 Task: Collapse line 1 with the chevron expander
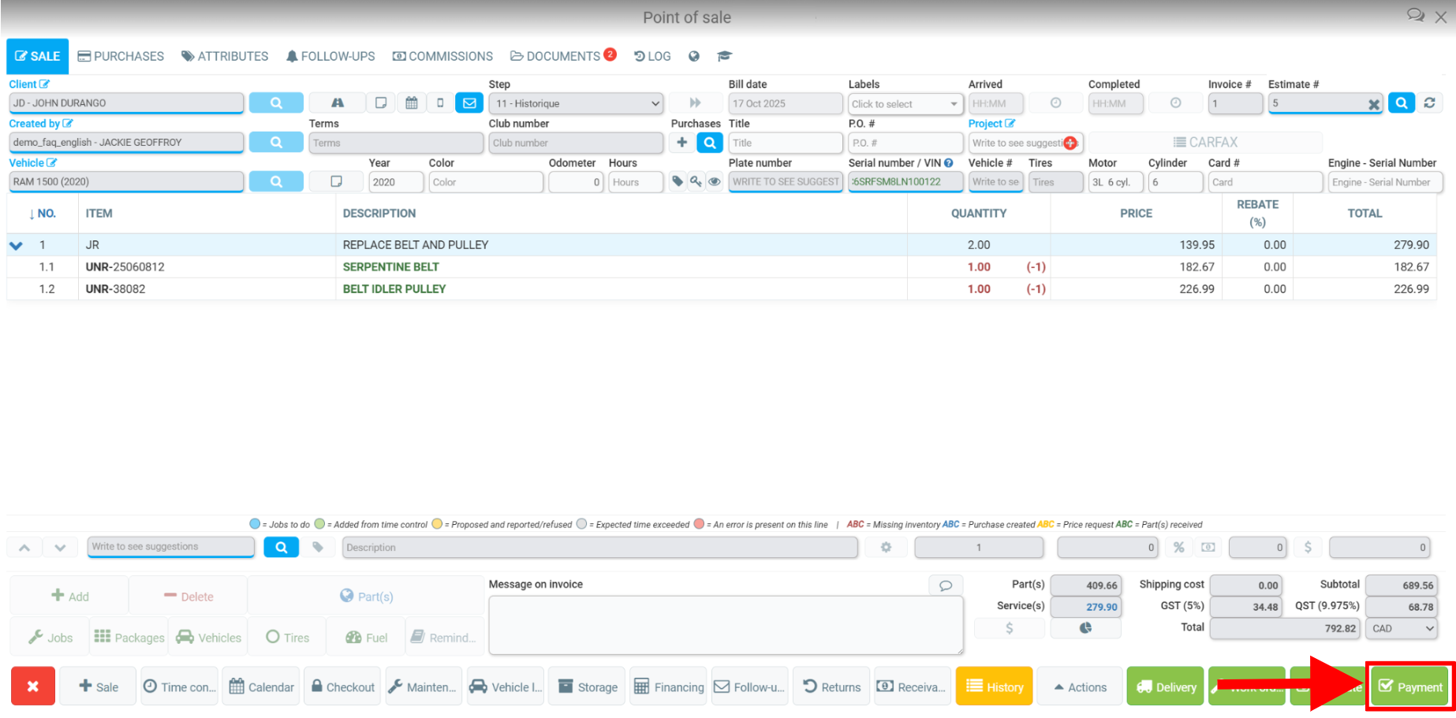pyautogui.click(x=16, y=246)
